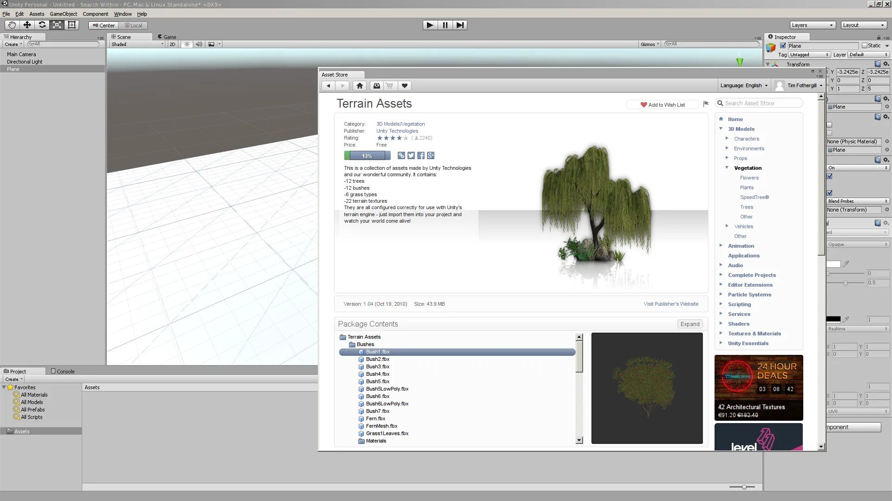Image resolution: width=892 pixels, height=501 pixels.
Task: Share asset via Facebook icon
Action: (421, 155)
